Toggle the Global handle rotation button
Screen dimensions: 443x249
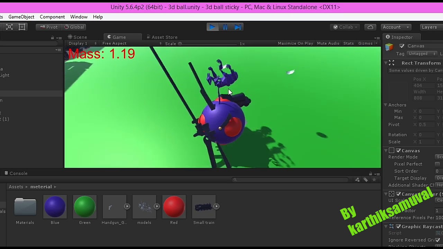[74, 27]
